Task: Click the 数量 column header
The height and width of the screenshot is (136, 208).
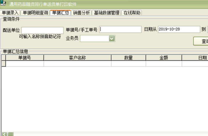Action: coord(128,58)
